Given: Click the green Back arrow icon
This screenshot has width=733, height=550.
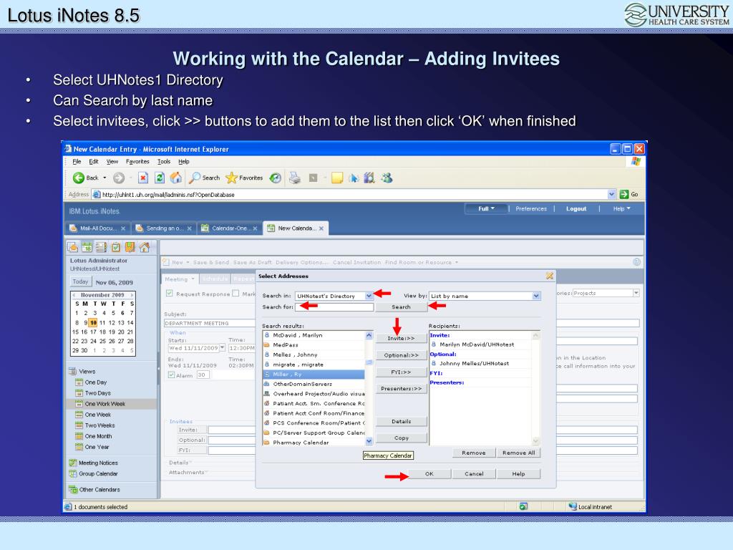Looking at the screenshot, I should point(78,178).
